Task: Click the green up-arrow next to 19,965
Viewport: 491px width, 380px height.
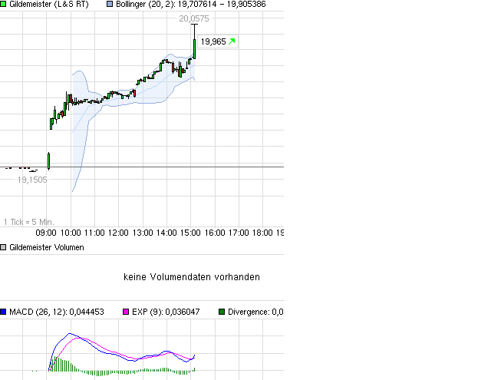Action: click(232, 41)
